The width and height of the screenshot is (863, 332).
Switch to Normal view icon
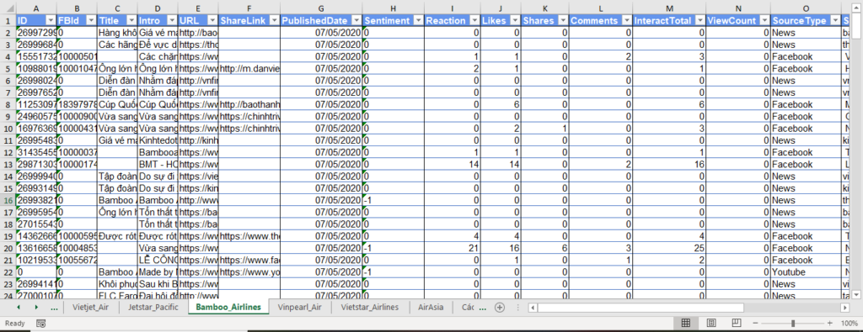(686, 323)
